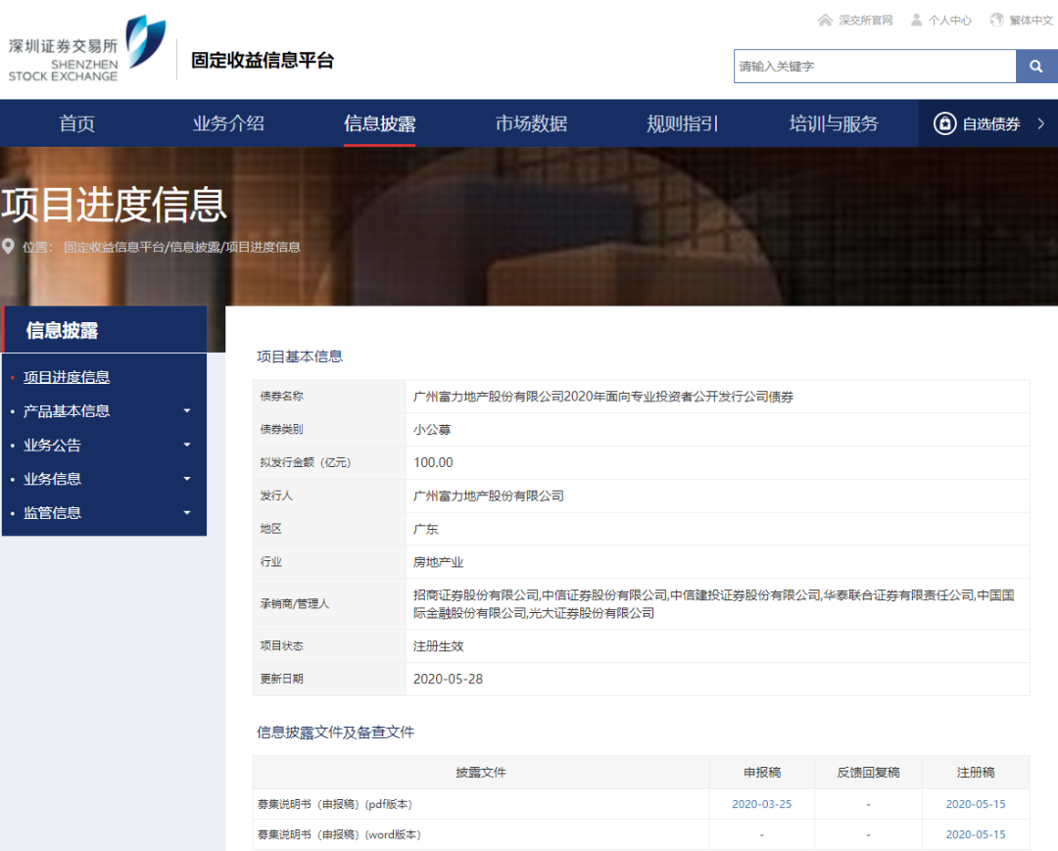Click the lock icon for 自选债券
The height and width of the screenshot is (851, 1058).
[x=944, y=123]
